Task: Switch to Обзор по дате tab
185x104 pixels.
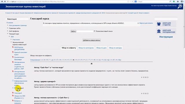Action: click(x=101, y=48)
